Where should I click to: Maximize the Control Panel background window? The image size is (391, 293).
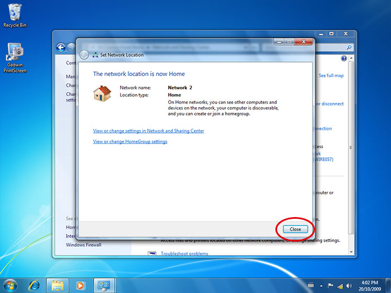331,33
